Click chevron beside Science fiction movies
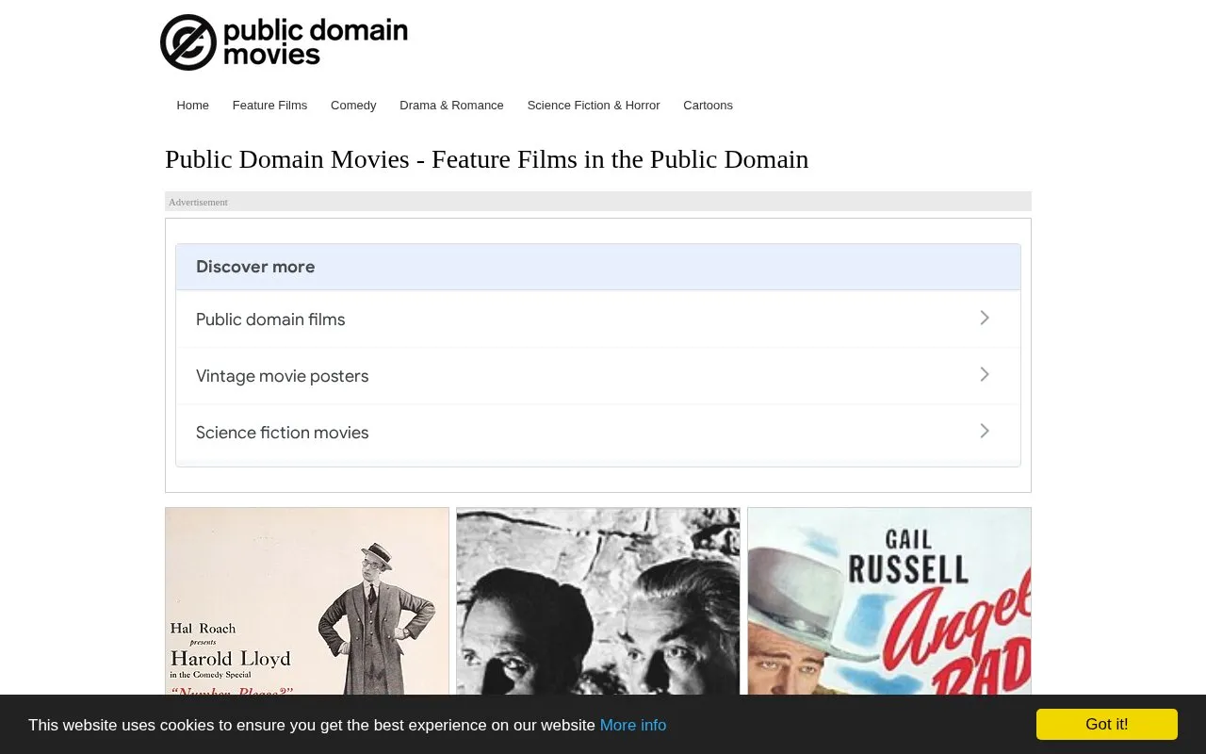 (985, 432)
